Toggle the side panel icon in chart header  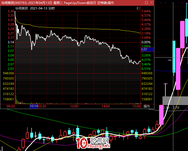coord(138,8)
